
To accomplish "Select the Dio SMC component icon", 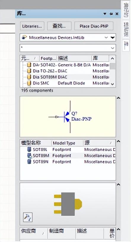I will 29,83.
